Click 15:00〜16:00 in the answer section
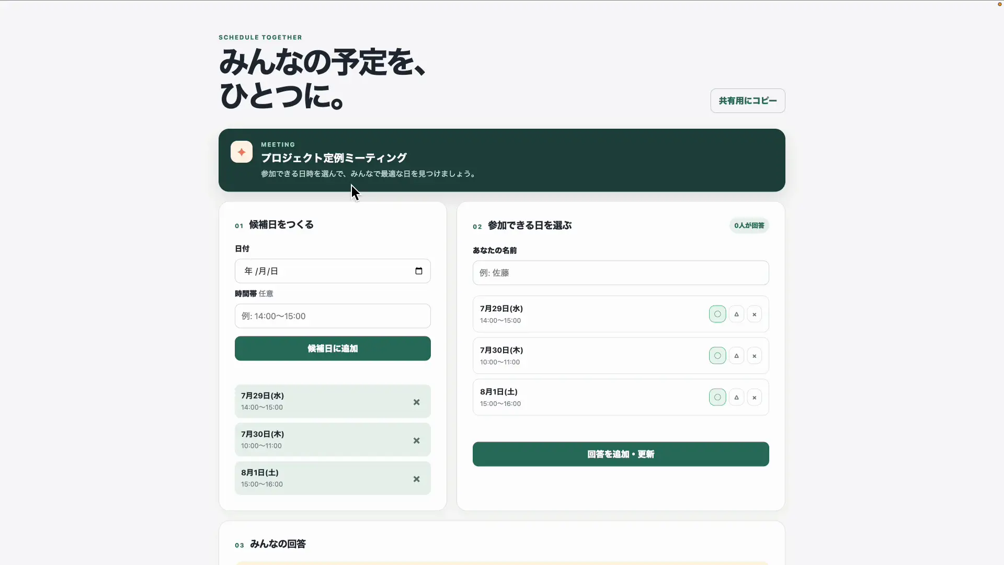Screen dimensions: 1004x565 point(500,404)
